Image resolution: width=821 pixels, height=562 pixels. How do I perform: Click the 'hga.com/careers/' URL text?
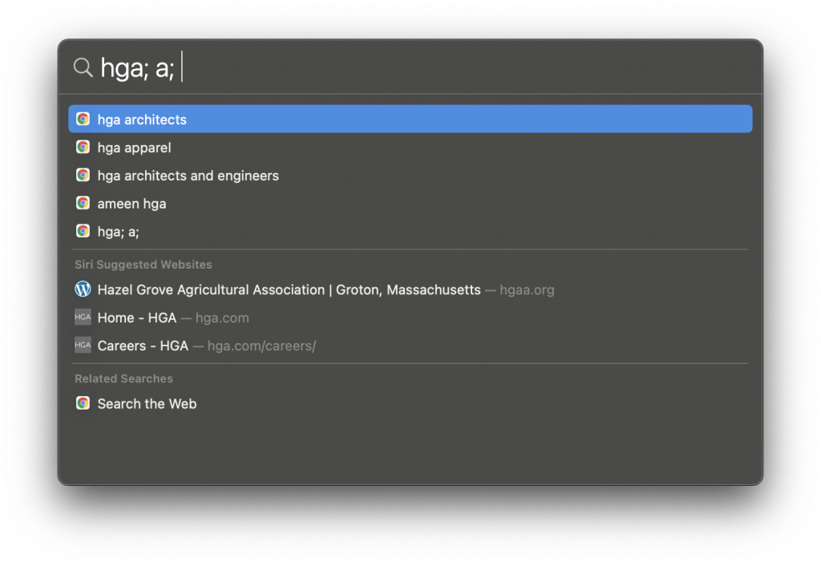tap(262, 346)
